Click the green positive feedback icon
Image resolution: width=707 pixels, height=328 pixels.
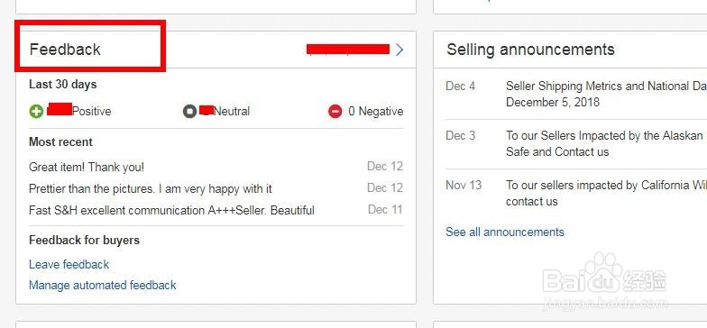pos(36,112)
